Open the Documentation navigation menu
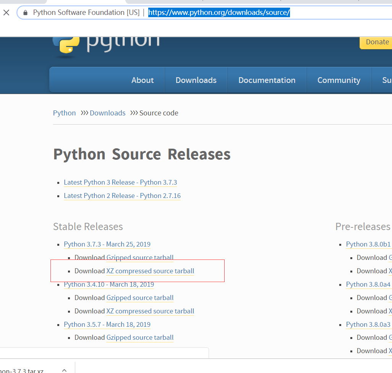The height and width of the screenshot is (373, 392). coord(267,80)
